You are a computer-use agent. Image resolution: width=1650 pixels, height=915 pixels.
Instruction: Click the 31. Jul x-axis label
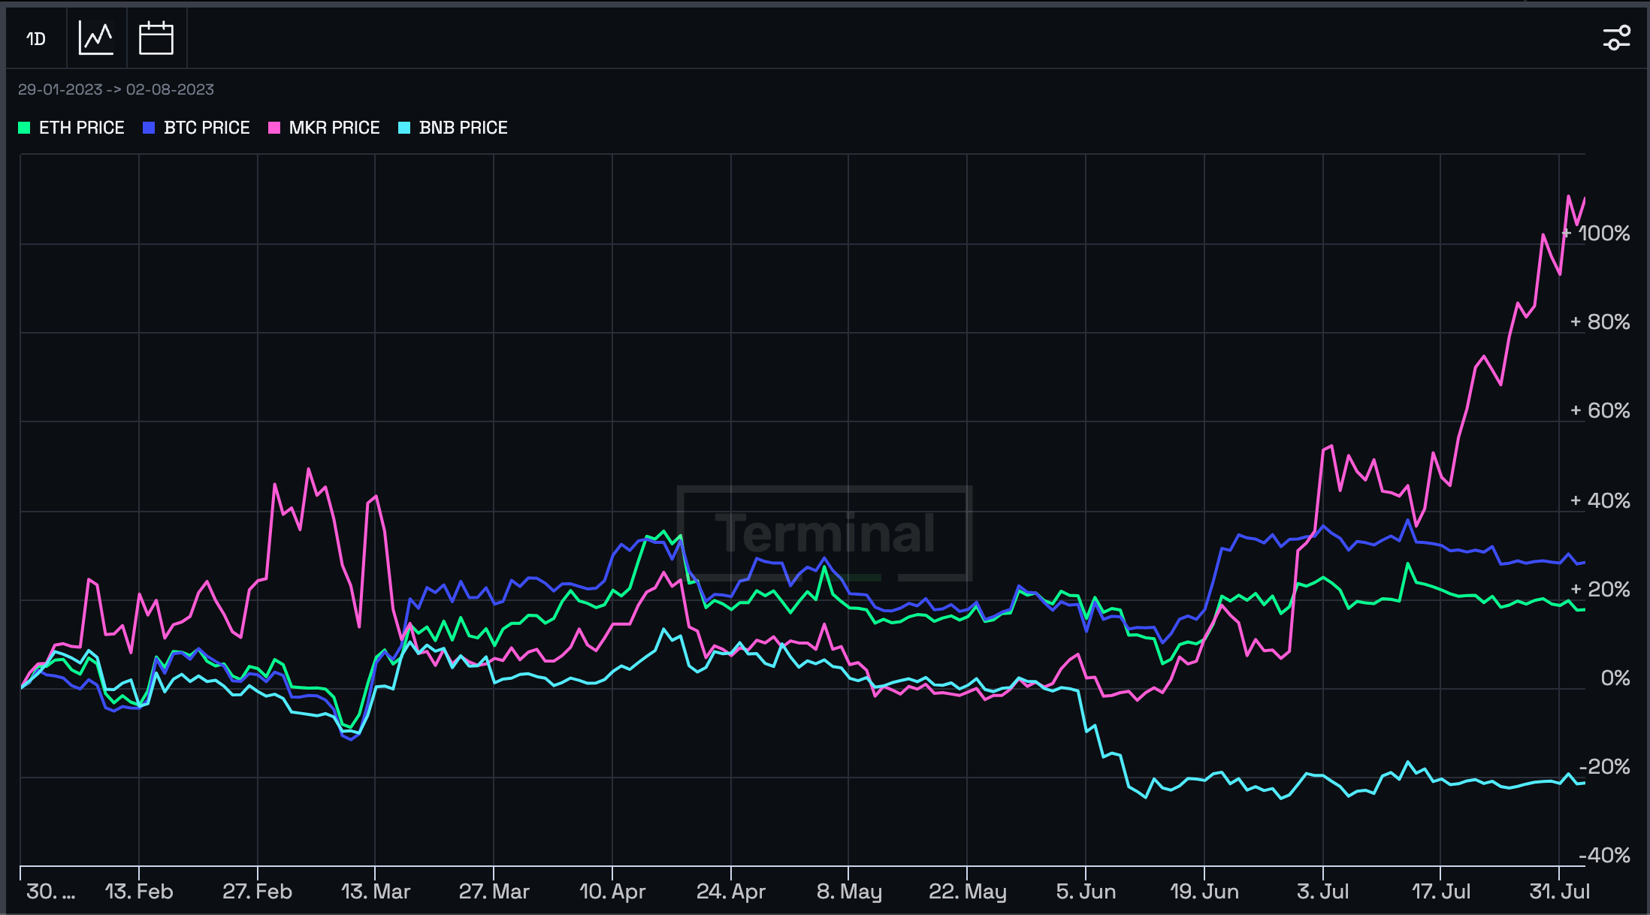coord(1560,892)
